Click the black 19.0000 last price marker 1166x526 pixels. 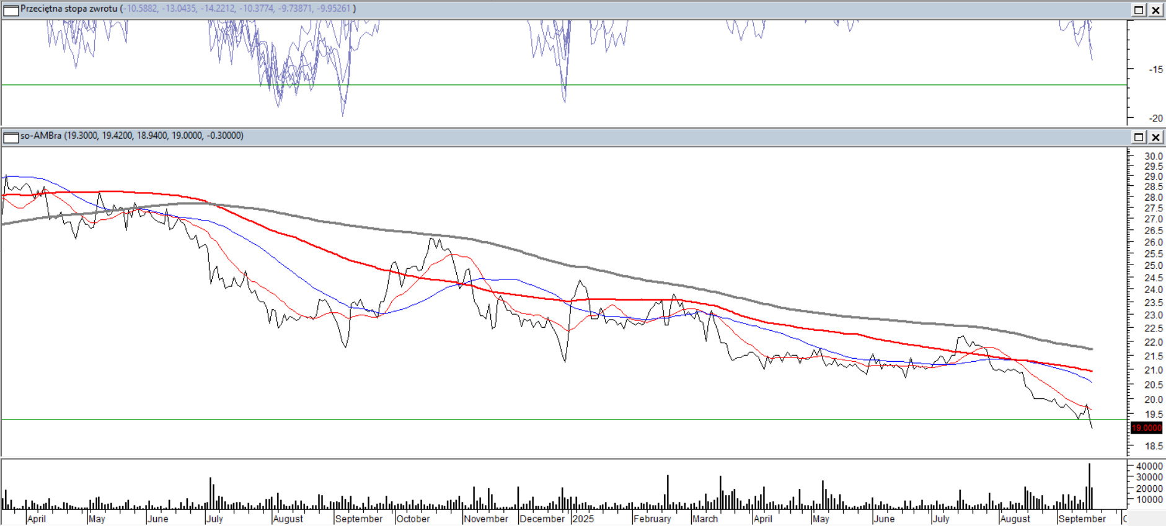click(1146, 428)
